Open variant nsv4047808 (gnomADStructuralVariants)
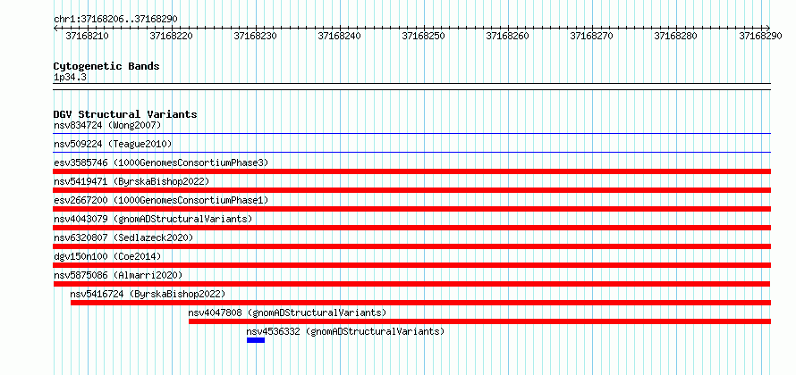Image resolution: width=796 pixels, height=375 pixels. pyautogui.click(x=287, y=312)
